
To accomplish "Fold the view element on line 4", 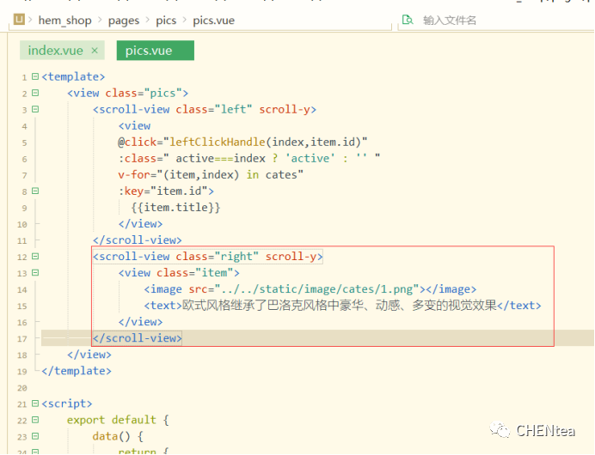I will 35,125.
